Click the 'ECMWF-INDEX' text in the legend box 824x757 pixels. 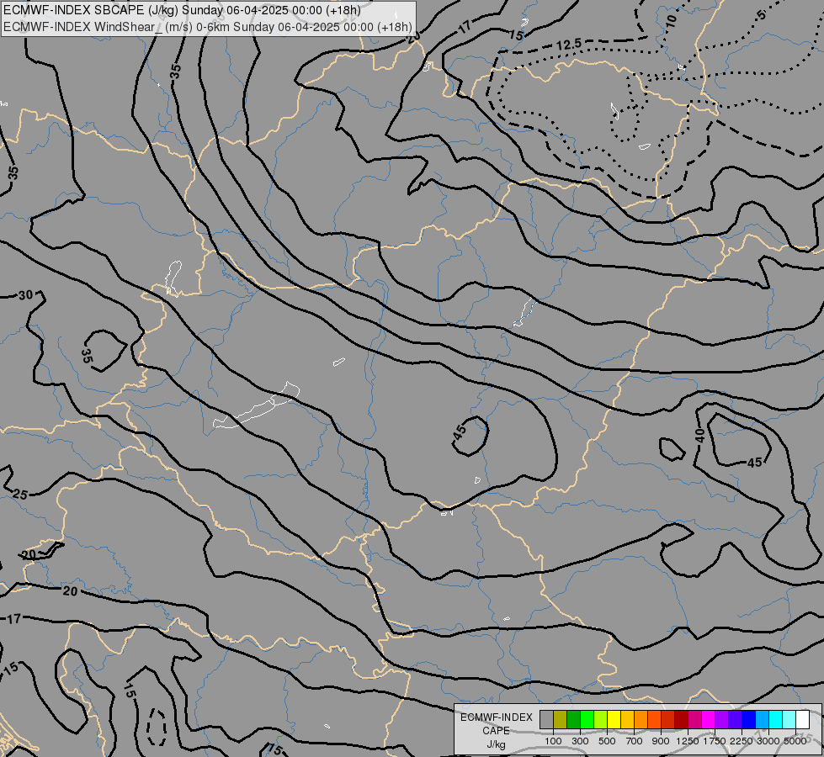[x=496, y=717]
